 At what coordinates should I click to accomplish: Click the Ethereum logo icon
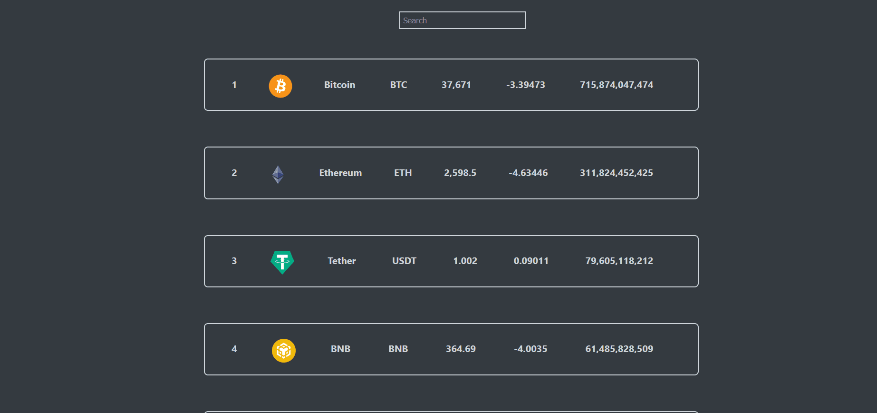point(278,175)
